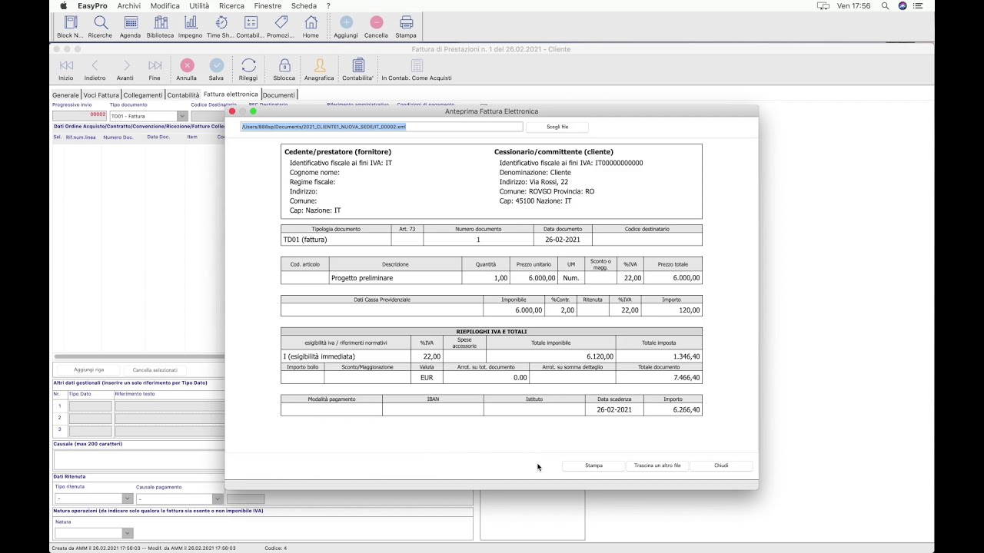The width and height of the screenshot is (984, 553).
Task: Expand the Tipo ritenuta dropdown
Action: [127, 498]
